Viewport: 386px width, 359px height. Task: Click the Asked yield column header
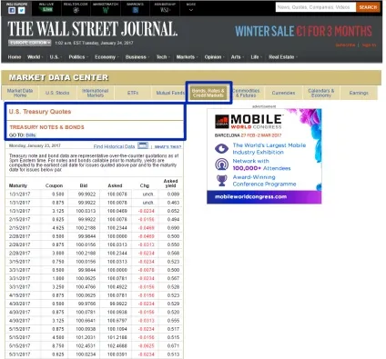coord(170,183)
